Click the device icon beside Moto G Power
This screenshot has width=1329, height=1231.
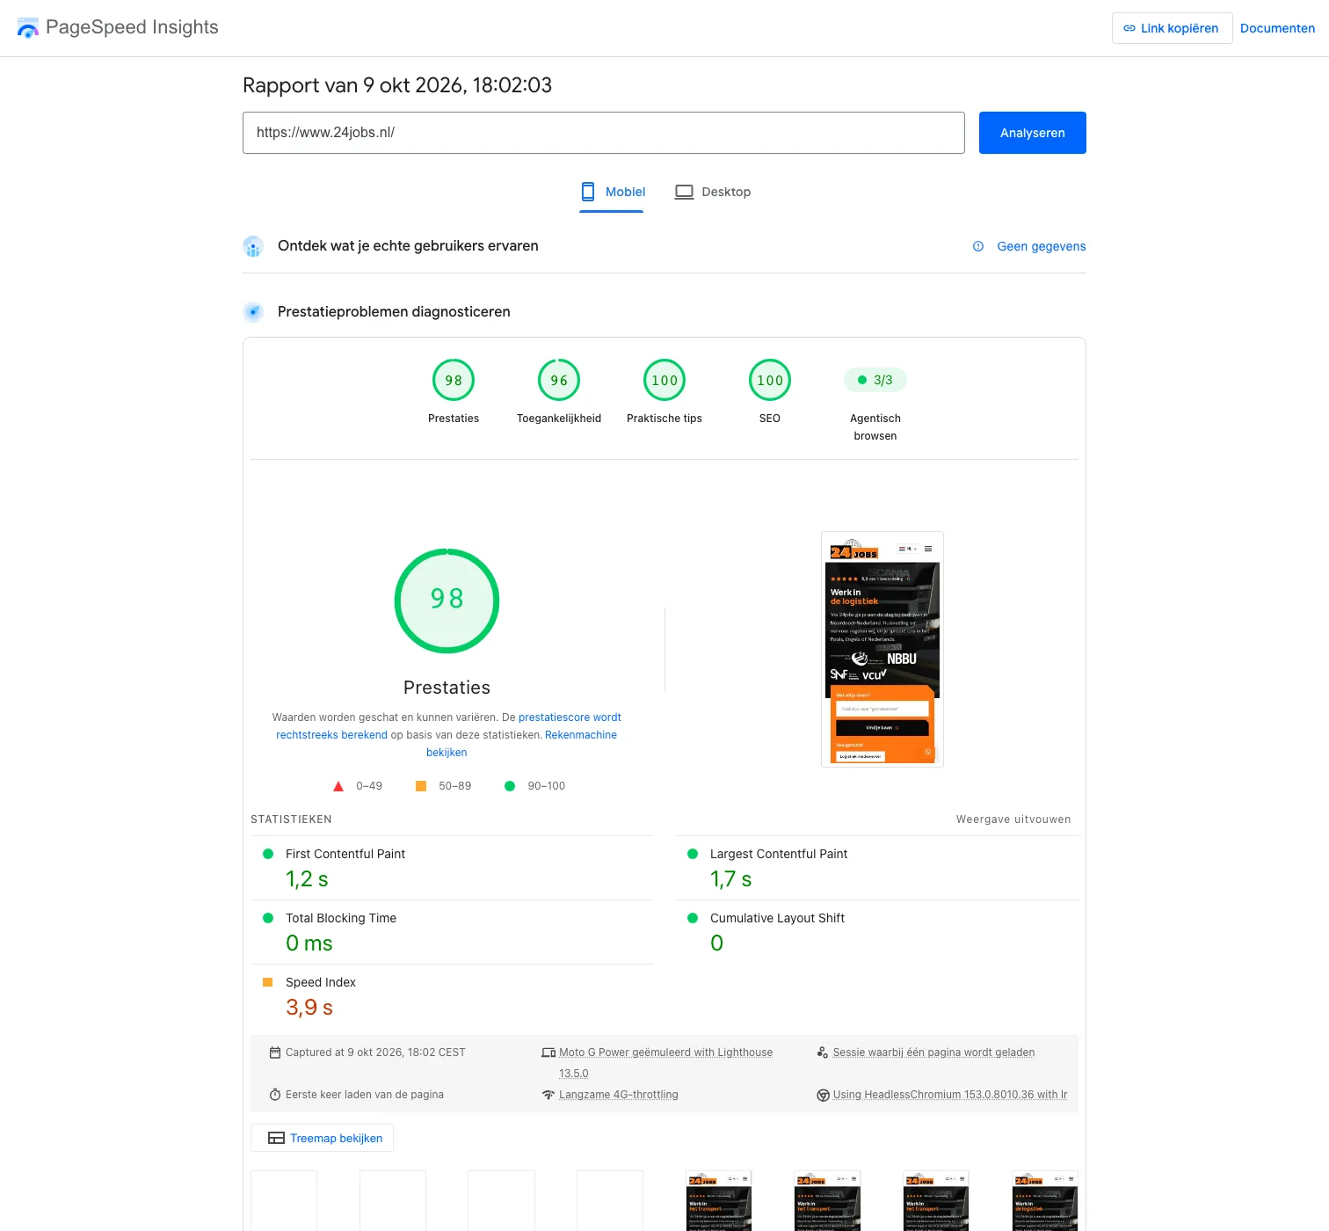548,1053
